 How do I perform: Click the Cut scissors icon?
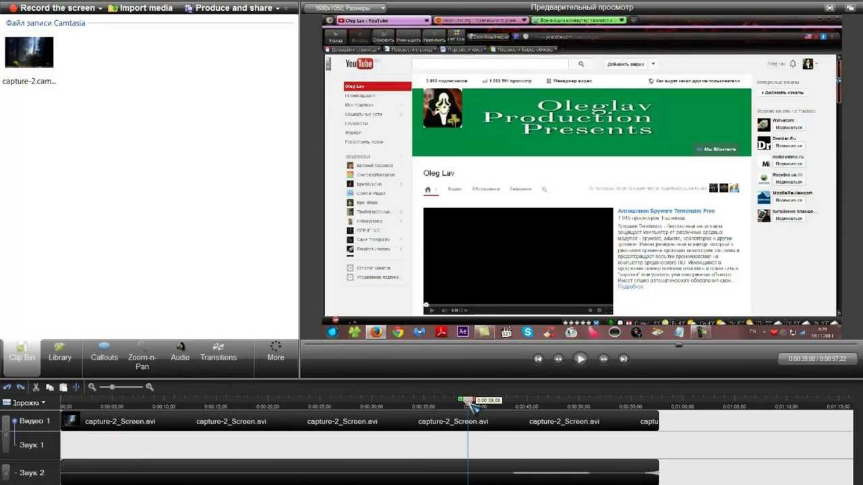coord(36,387)
